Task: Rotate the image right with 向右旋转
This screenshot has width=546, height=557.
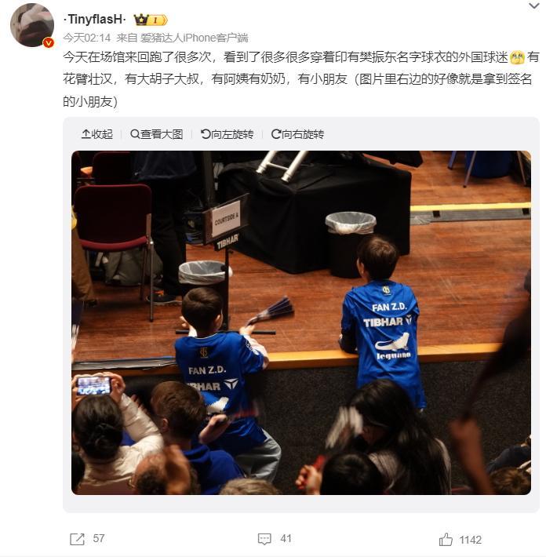Action: pos(297,134)
